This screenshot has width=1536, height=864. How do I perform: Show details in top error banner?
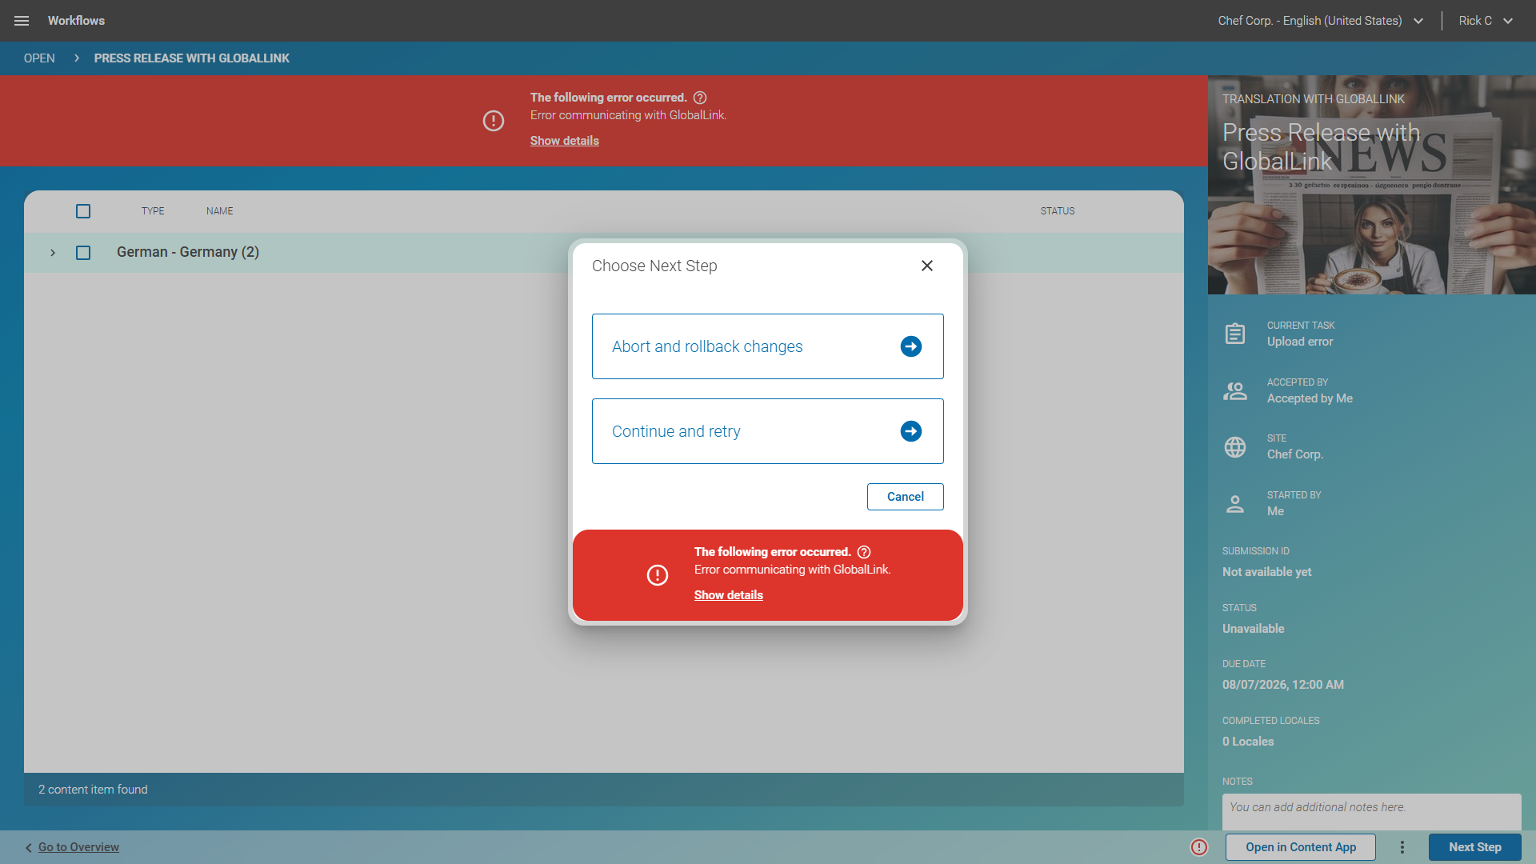pos(565,141)
